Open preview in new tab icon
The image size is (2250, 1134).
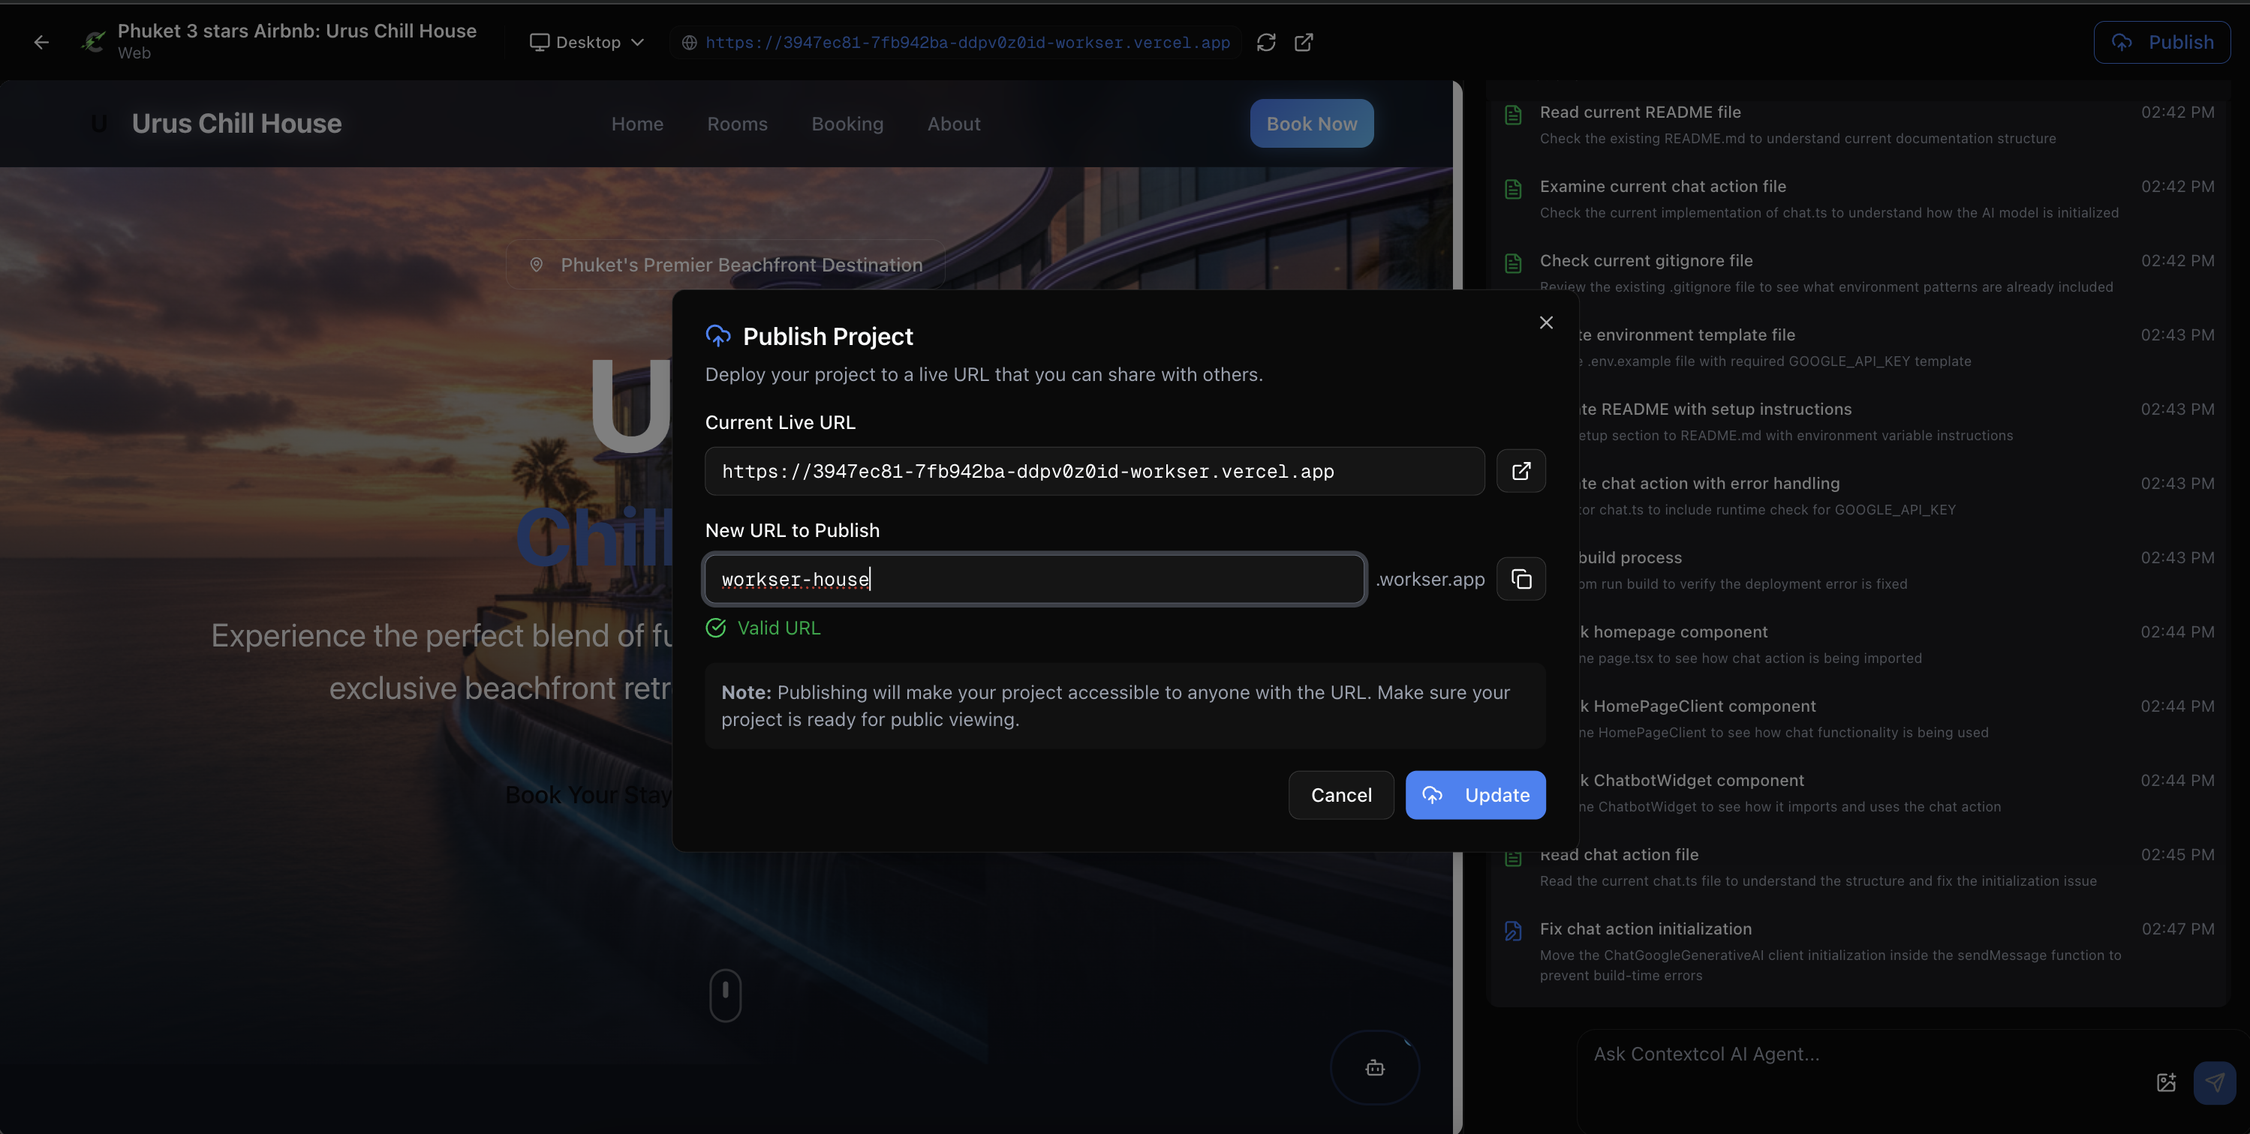[1303, 42]
